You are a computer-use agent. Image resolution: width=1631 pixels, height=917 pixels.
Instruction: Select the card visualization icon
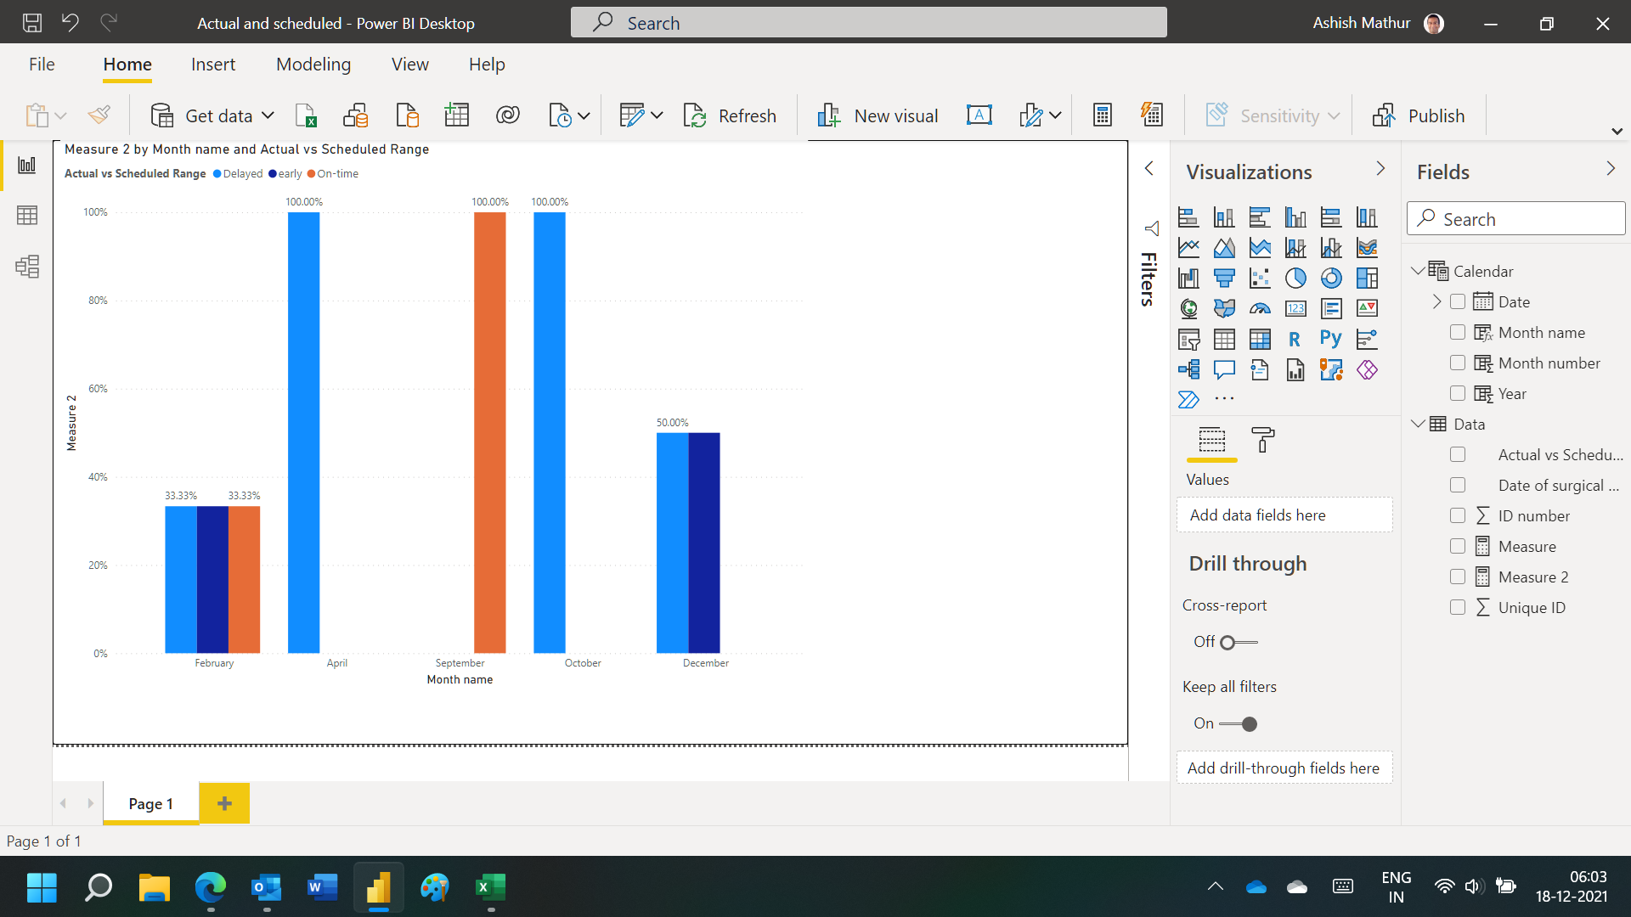click(1295, 309)
